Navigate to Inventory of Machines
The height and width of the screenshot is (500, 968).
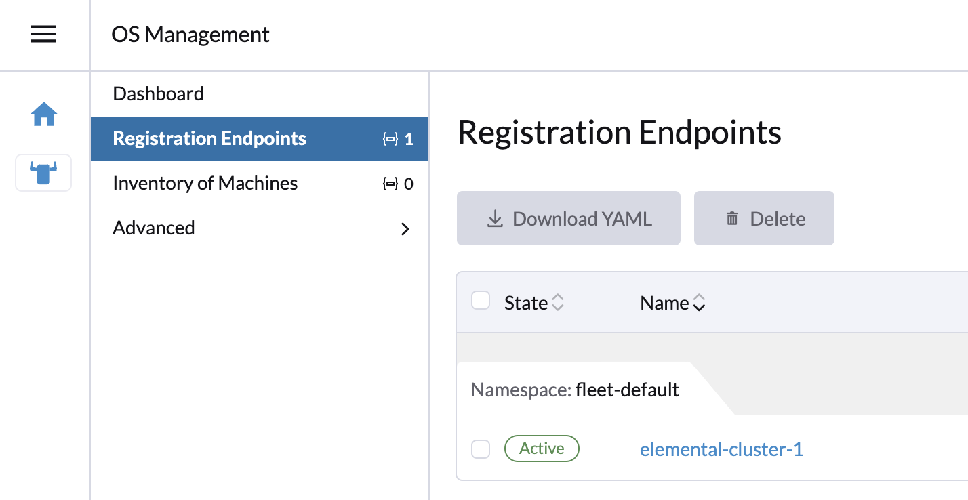[205, 183]
